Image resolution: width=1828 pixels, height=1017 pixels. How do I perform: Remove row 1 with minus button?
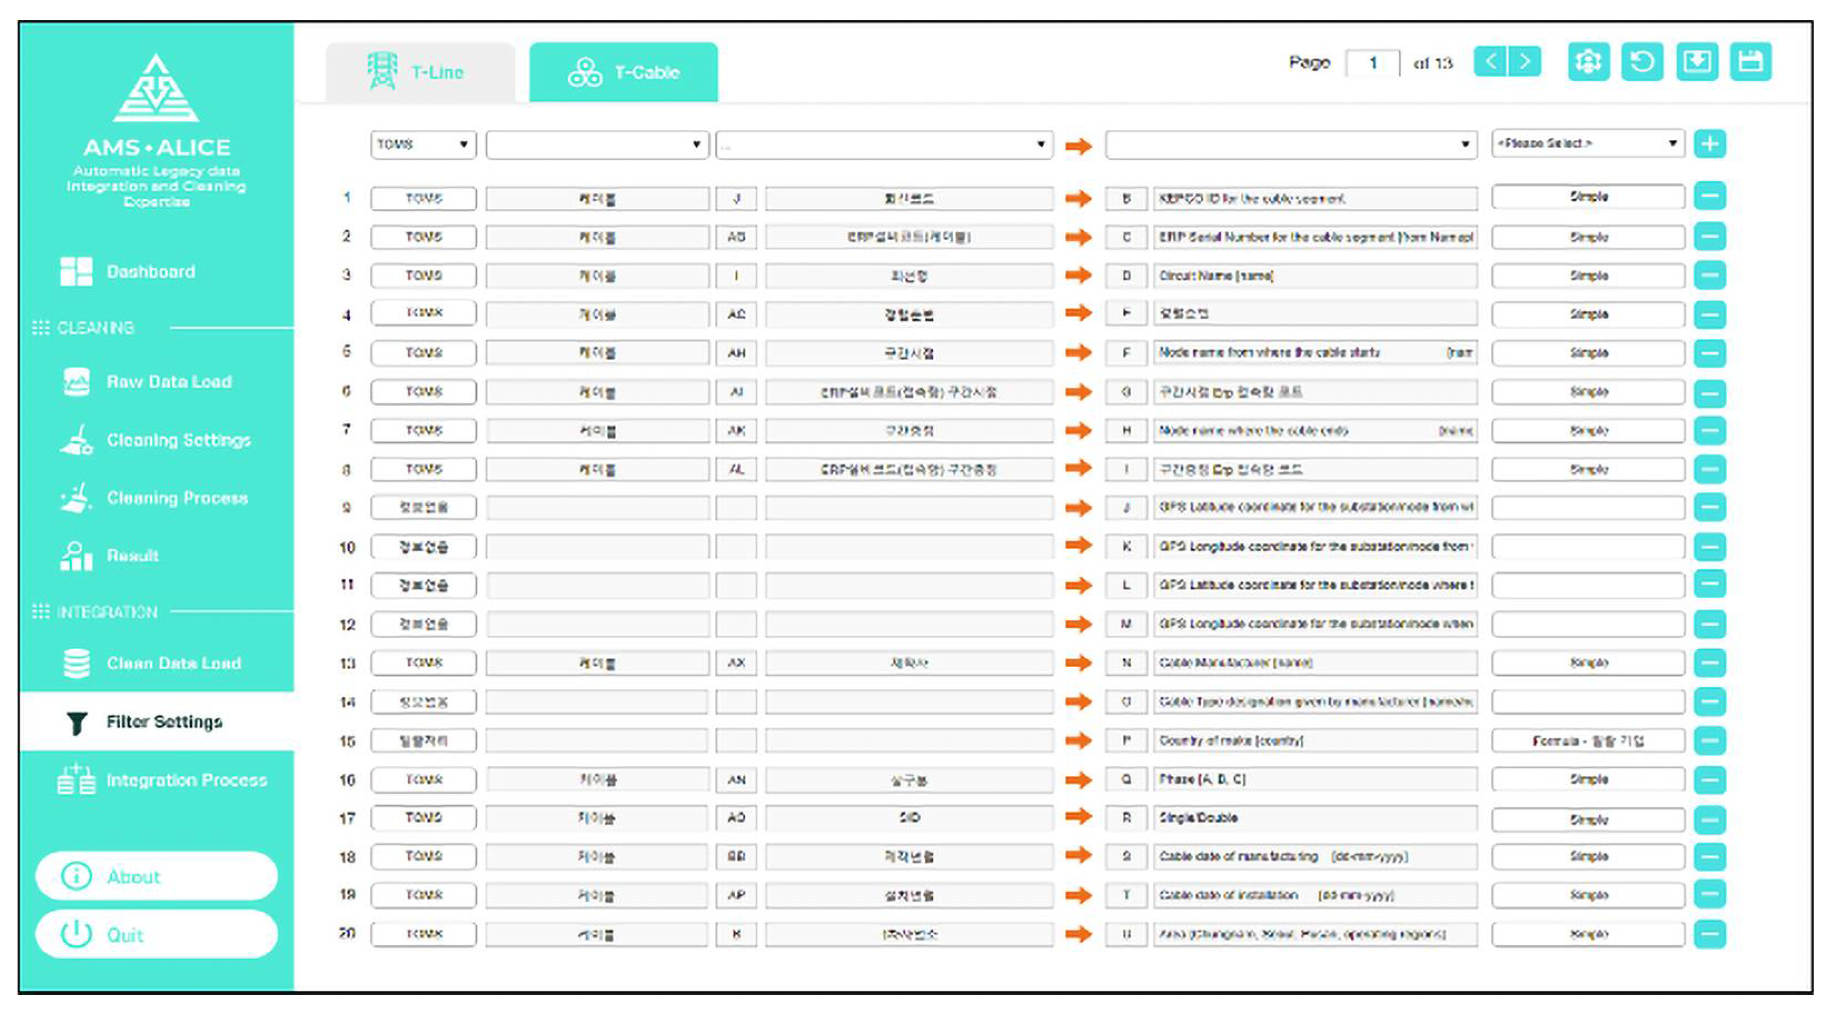coord(1710,196)
